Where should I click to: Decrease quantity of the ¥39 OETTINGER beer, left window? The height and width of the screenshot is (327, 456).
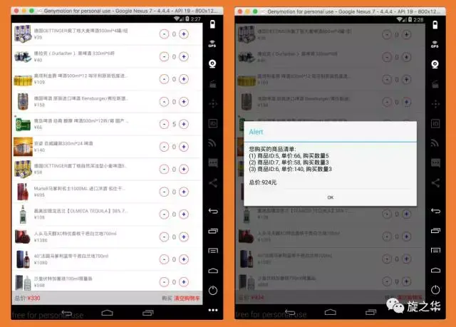pyautogui.click(x=164, y=34)
